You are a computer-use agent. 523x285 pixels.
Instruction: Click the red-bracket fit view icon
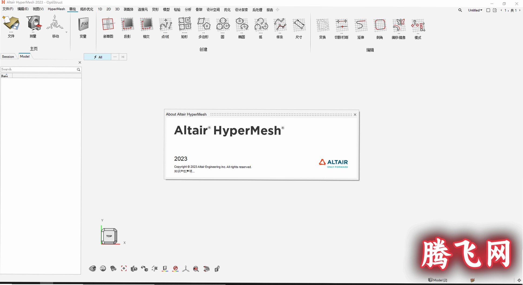[124, 269]
